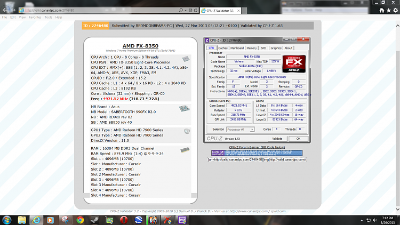
Task: Open the File menu
Action: click(4, 18)
